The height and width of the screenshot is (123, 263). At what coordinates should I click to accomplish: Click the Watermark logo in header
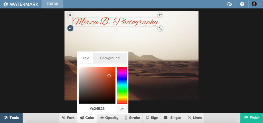click(x=21, y=4)
